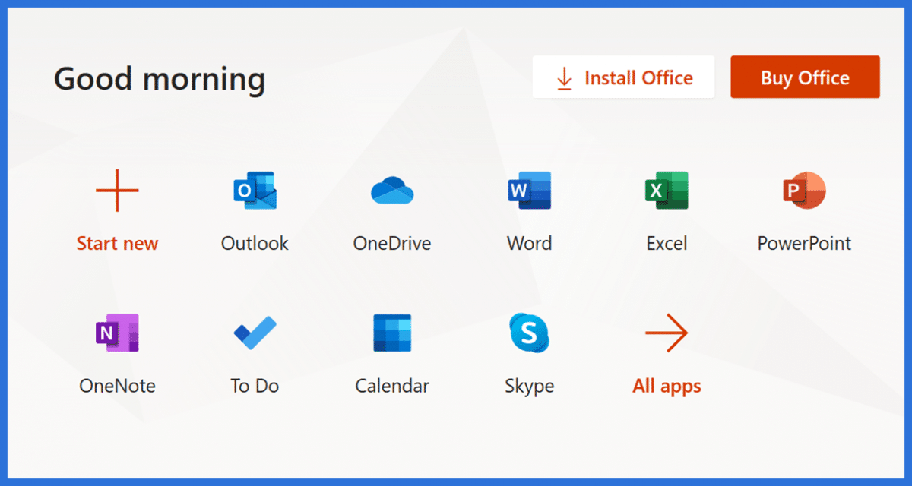Click the Outlook text label
912x486 pixels.
coord(255,244)
